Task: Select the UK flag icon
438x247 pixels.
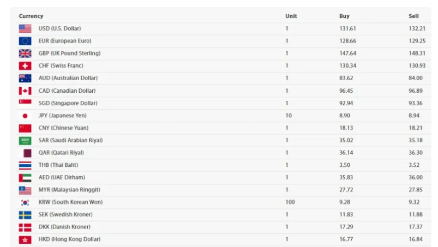Action: [25, 53]
